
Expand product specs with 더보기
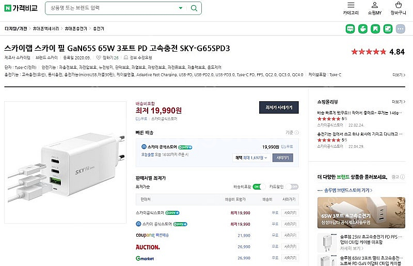398,75
